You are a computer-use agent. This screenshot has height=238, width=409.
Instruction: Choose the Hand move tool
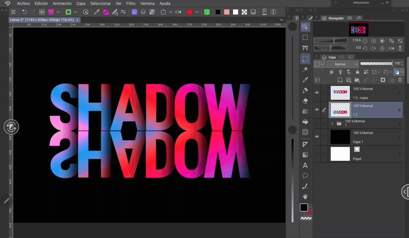pos(305,196)
